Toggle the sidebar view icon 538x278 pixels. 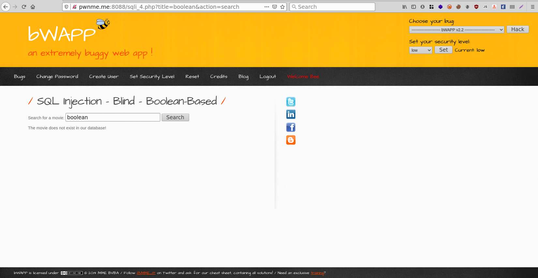coord(413,7)
